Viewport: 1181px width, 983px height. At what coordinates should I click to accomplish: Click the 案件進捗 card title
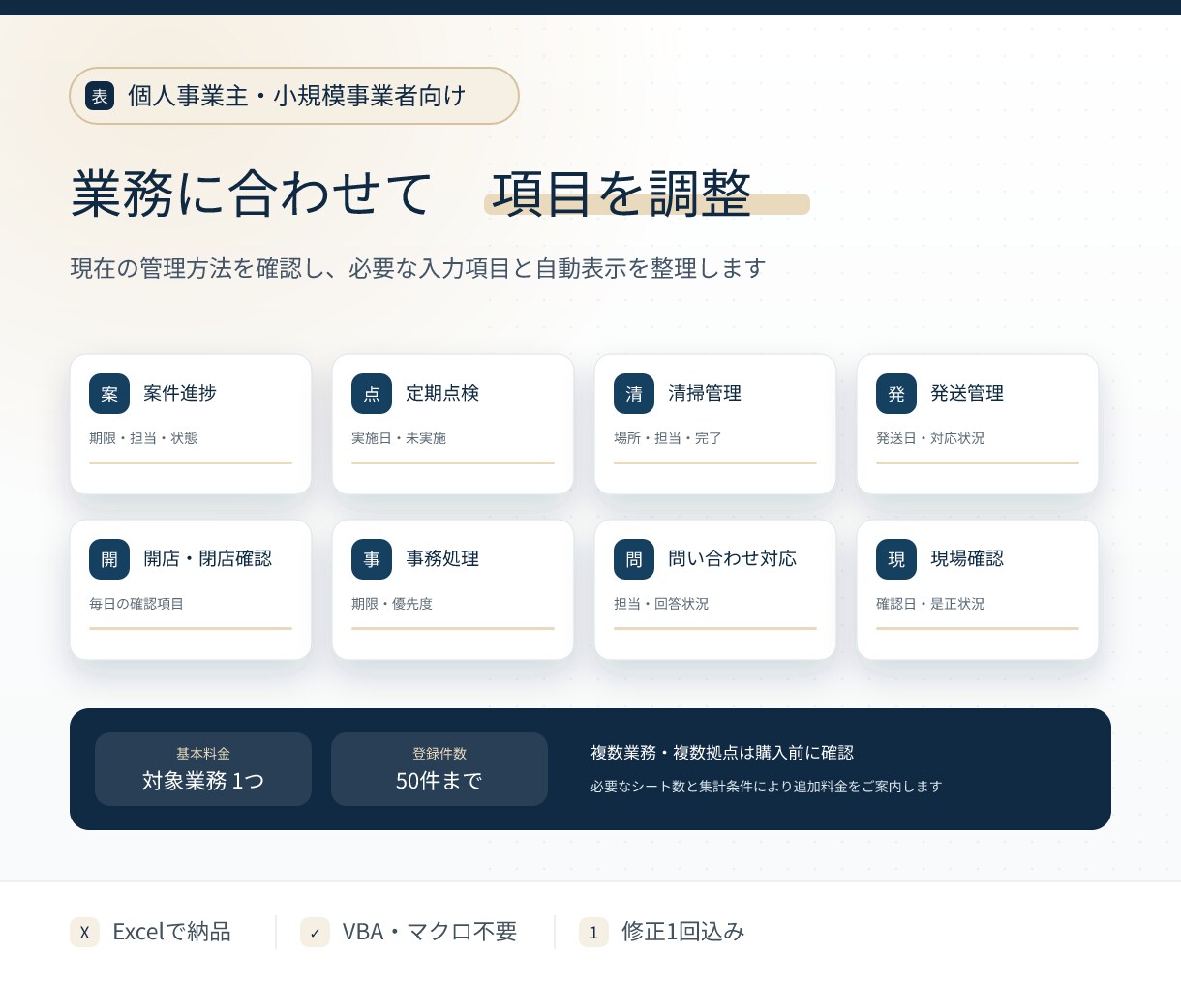(180, 393)
